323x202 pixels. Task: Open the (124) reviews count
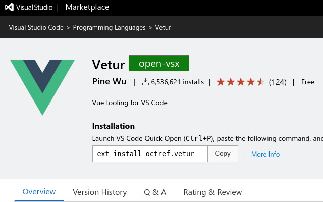(278, 82)
